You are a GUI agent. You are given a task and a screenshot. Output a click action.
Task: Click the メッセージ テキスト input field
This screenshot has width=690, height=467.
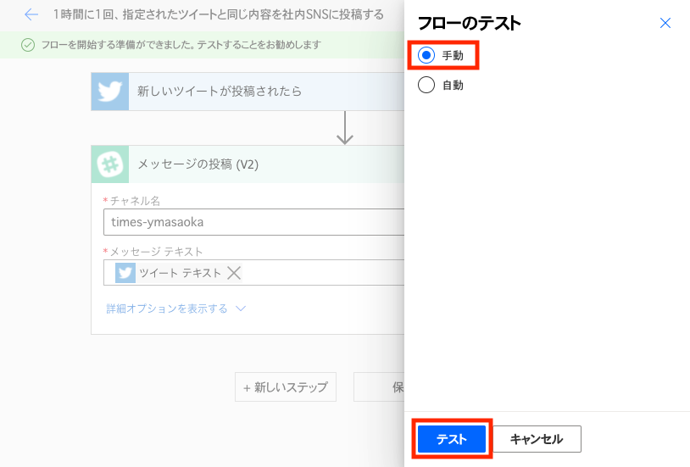pos(254,272)
